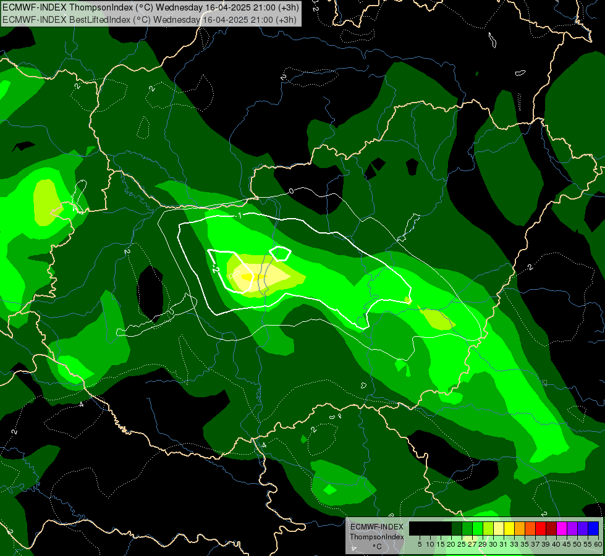Click 'ThompsonIndex' label in the legend box
The width and height of the screenshot is (605, 556).
coord(376,537)
